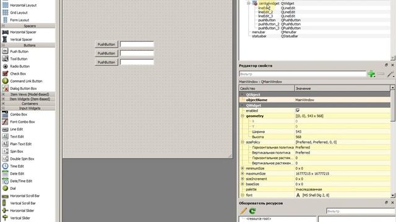
Task: Select pushButton_2 in the object tree
Action: 269,24
